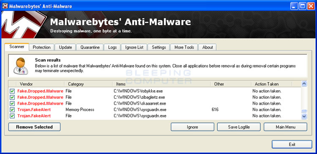Open the Quarantine tab
Viewport: 317px width, 154px height.
point(90,47)
